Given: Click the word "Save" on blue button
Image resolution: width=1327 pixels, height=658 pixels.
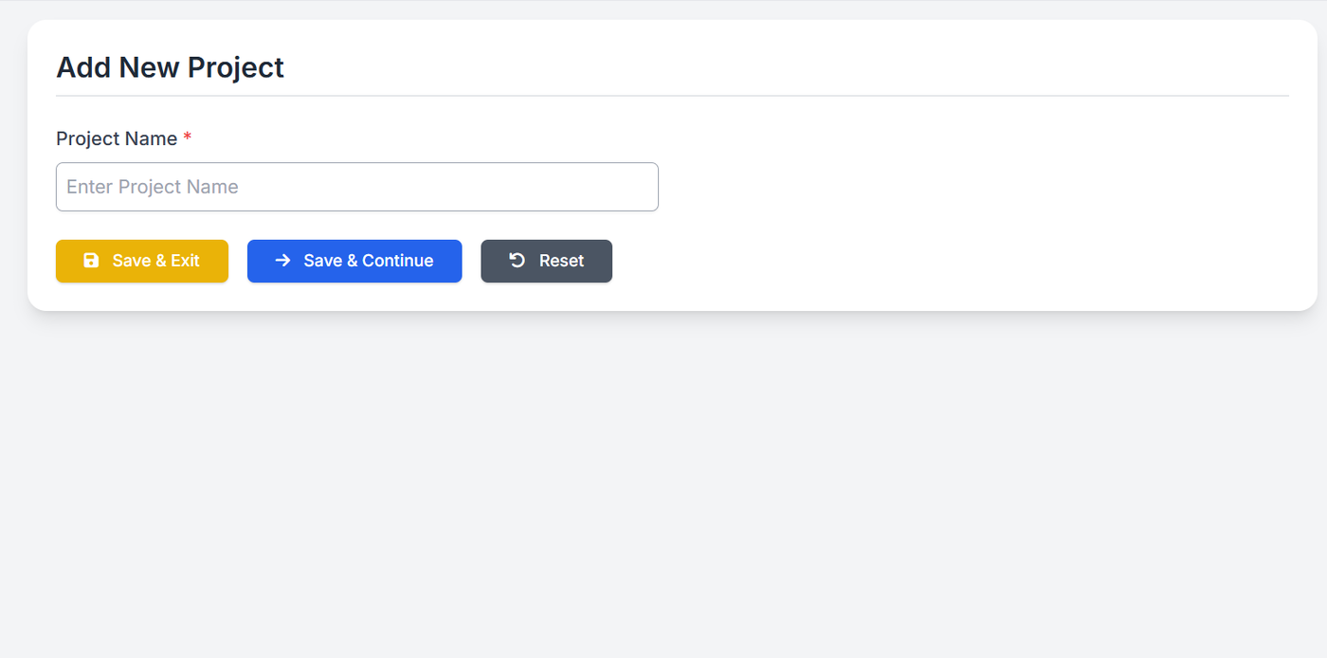Looking at the screenshot, I should click(x=322, y=261).
